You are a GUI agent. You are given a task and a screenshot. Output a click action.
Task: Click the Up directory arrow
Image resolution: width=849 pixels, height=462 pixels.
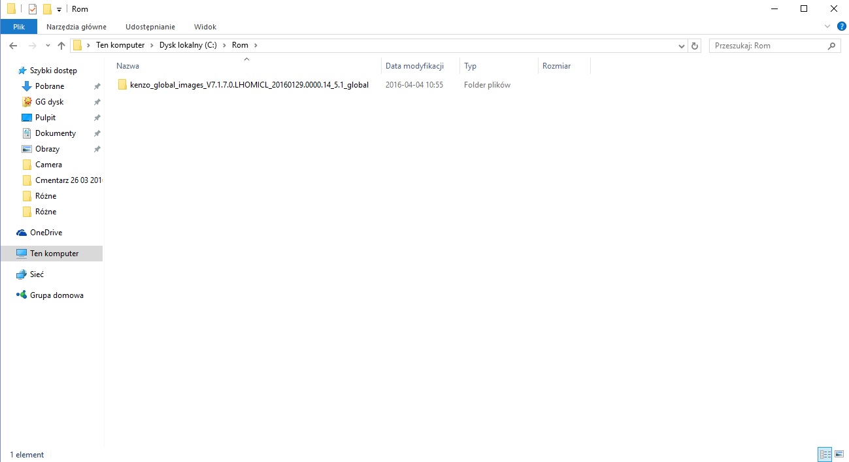click(61, 46)
